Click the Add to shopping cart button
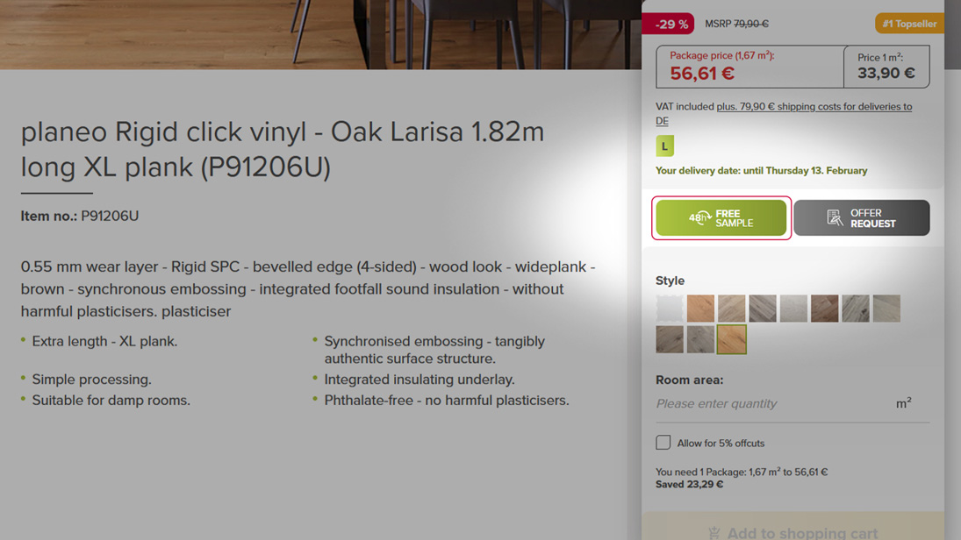Viewport: 961px width, 540px height. click(x=792, y=529)
